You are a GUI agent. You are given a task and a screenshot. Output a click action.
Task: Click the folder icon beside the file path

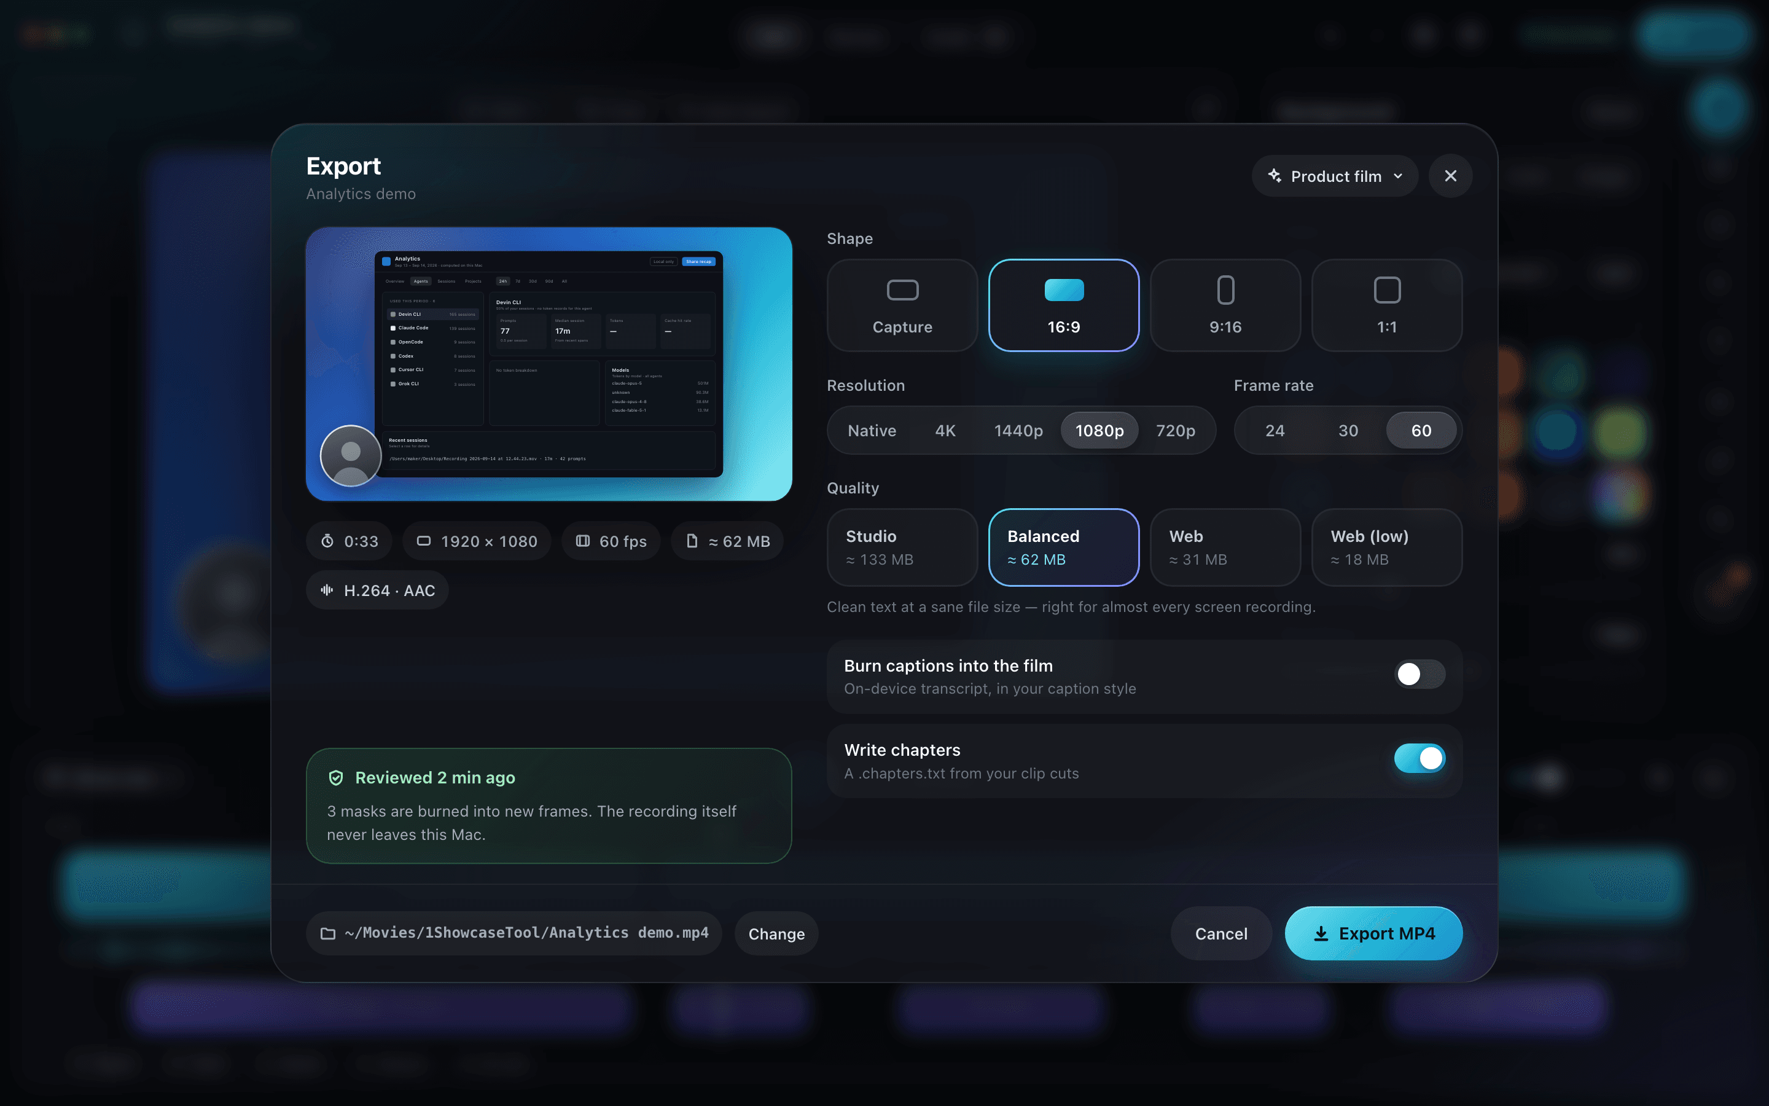coord(327,933)
